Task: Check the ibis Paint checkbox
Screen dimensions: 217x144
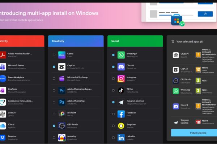Action: point(54,114)
